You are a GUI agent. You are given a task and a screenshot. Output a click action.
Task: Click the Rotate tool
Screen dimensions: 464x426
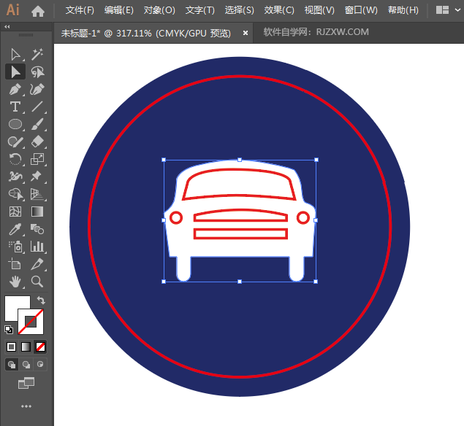pyautogui.click(x=15, y=159)
